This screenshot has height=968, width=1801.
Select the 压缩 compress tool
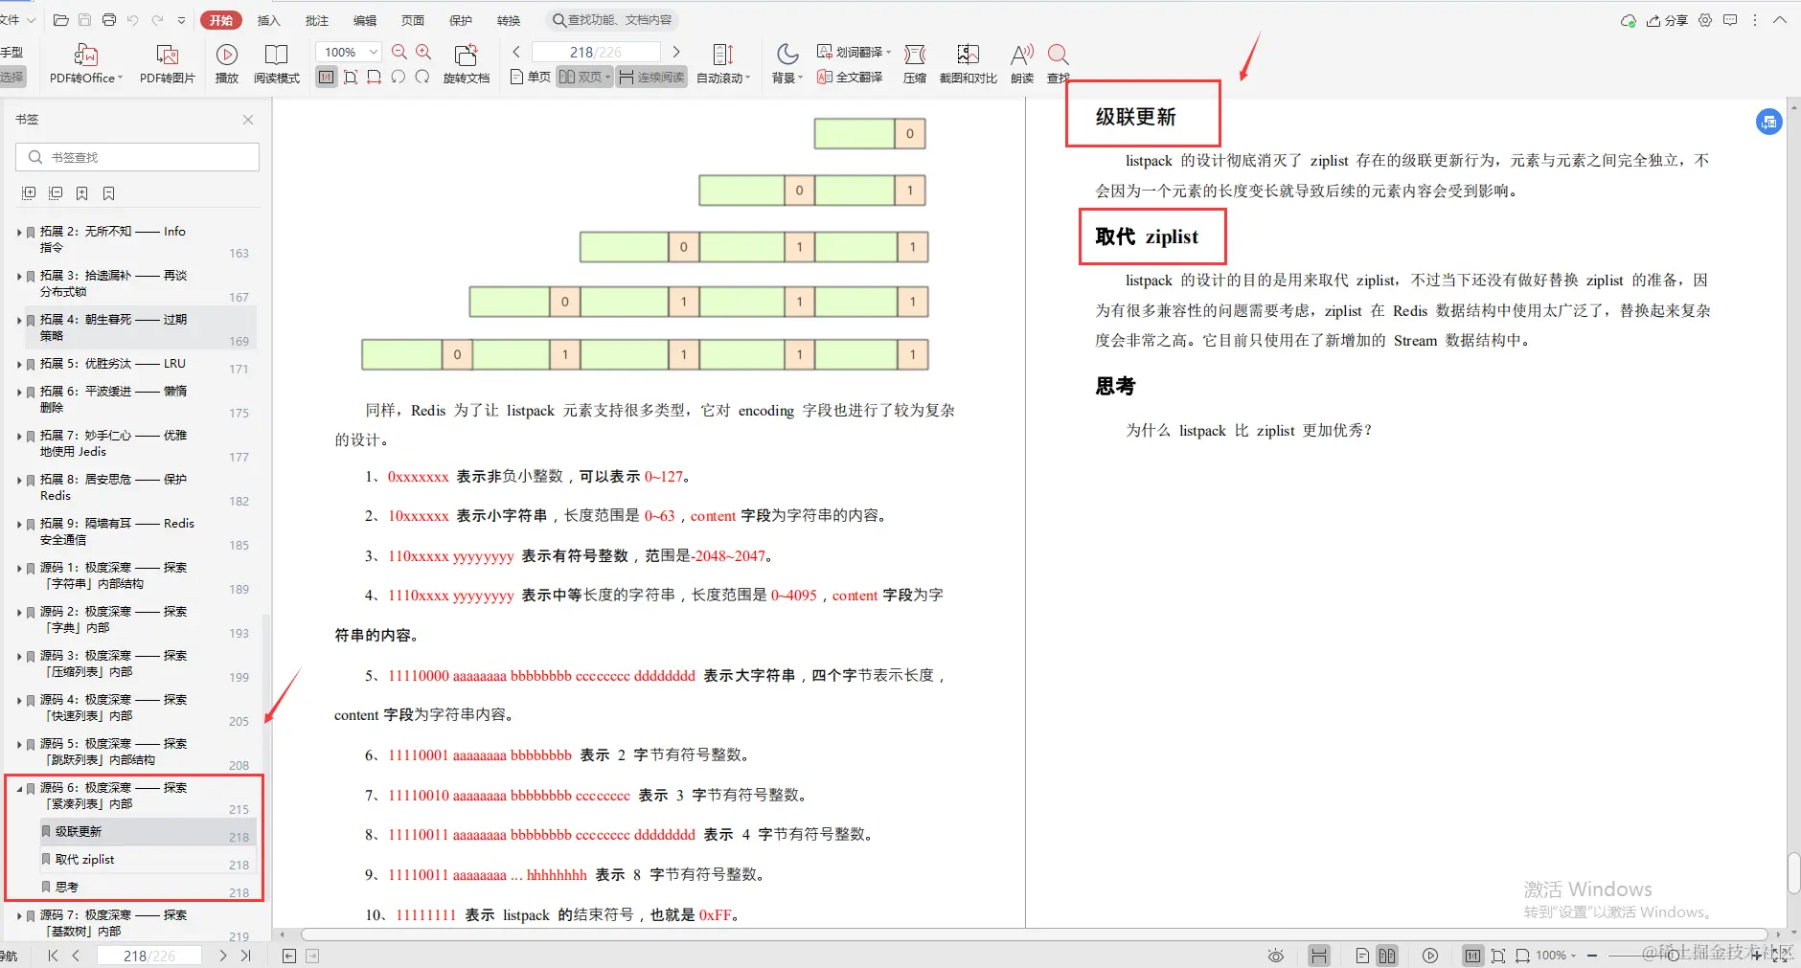(914, 62)
